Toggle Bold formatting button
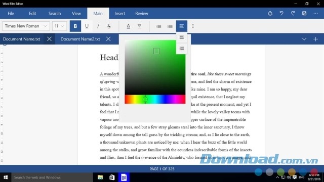Image resolution: width=324 pixels, height=182 pixels. (x=75, y=26)
